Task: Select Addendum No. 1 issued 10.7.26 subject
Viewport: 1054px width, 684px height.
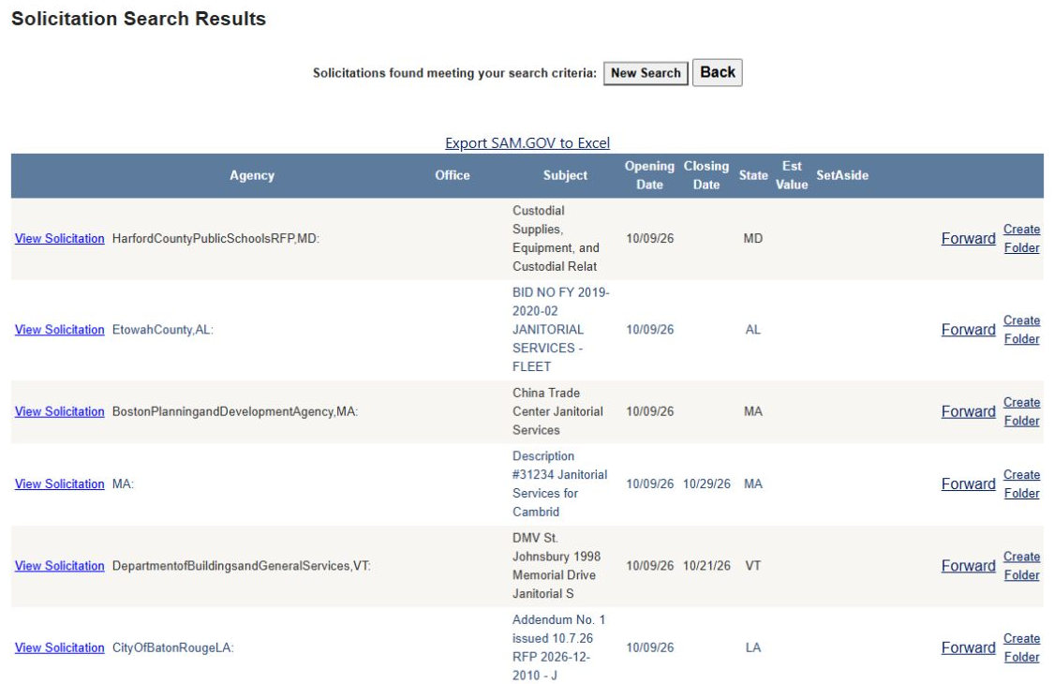Action: 558,647
